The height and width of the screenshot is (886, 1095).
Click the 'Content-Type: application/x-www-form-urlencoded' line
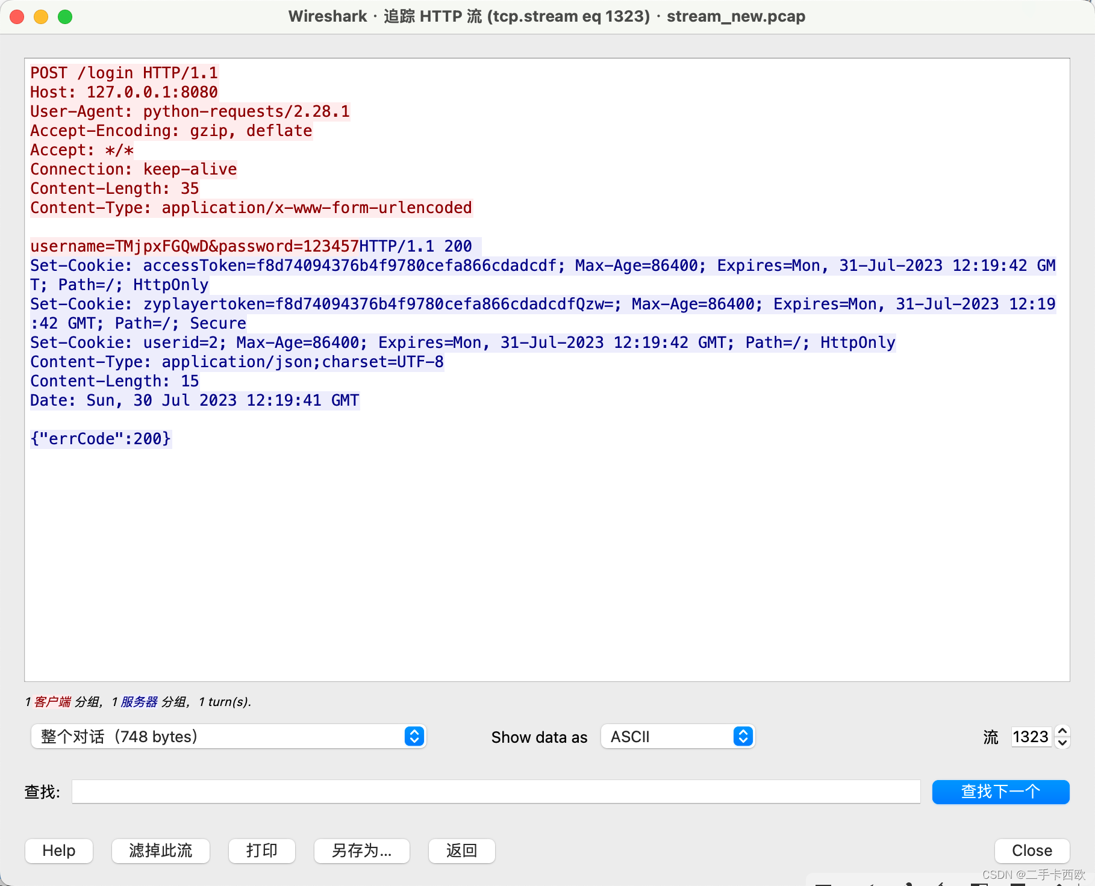point(251,208)
